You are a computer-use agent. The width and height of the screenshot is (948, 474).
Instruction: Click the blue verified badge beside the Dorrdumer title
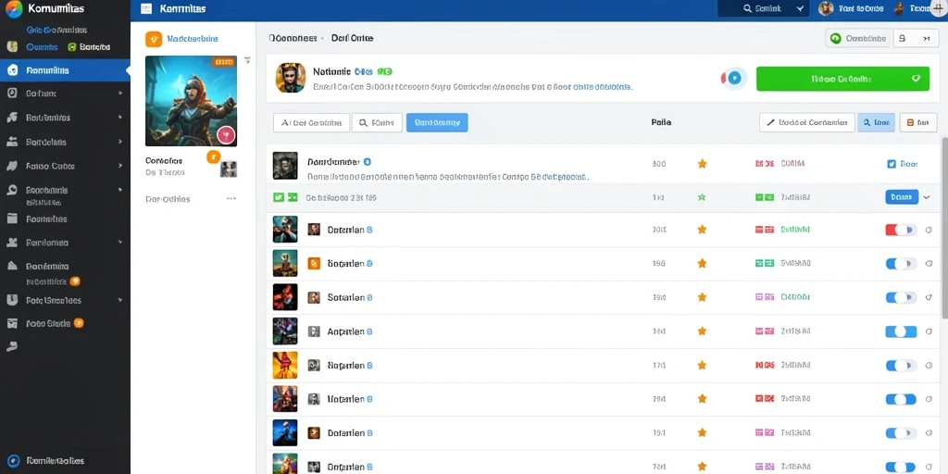point(367,162)
